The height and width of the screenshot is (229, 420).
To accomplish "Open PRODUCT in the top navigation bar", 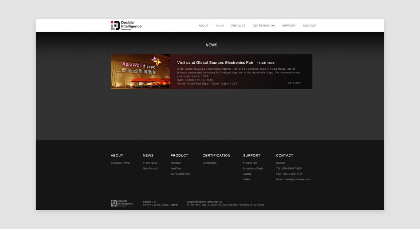I will click(238, 26).
